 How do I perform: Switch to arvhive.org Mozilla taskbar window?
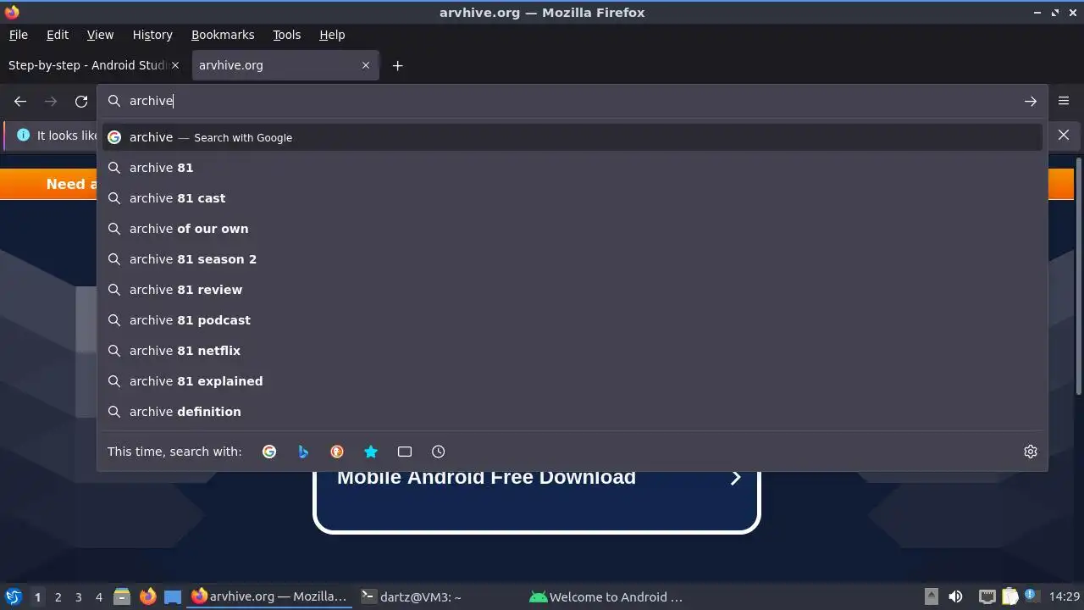[269, 596]
